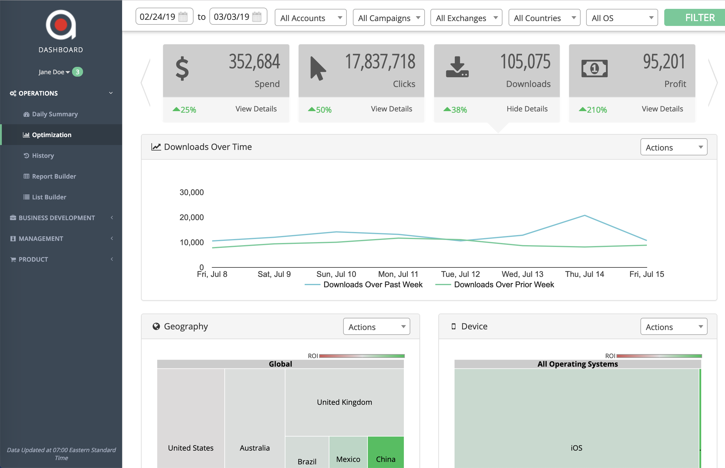The width and height of the screenshot is (725, 468).
Task: Click the Spend dollar sign icon
Action: point(182,68)
